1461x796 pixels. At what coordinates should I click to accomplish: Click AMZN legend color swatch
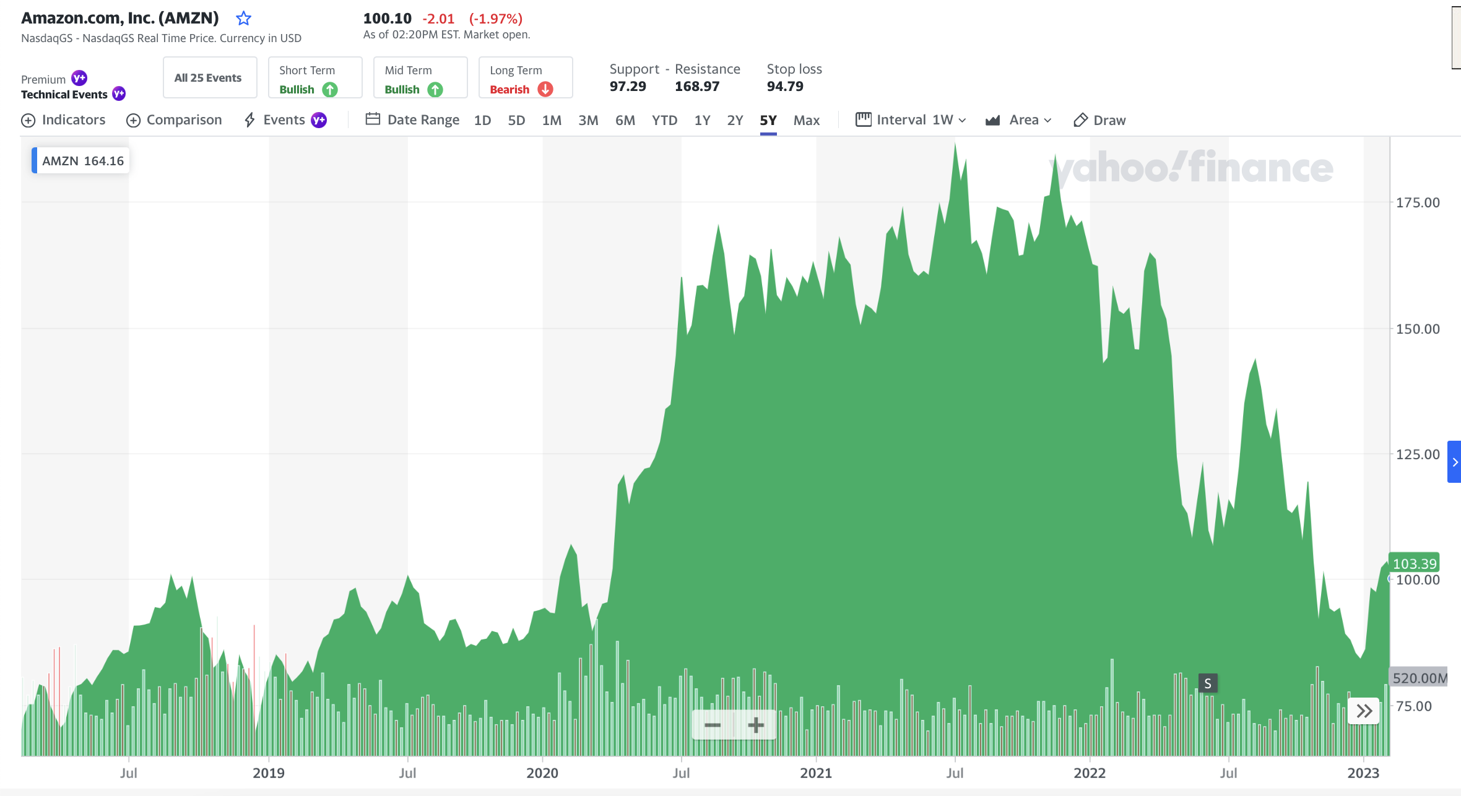point(35,161)
